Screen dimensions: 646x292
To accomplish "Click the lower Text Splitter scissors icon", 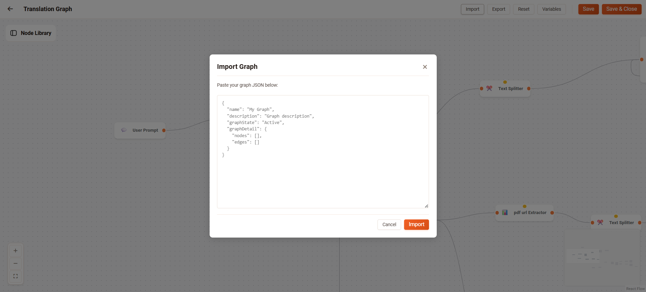I will (600, 222).
